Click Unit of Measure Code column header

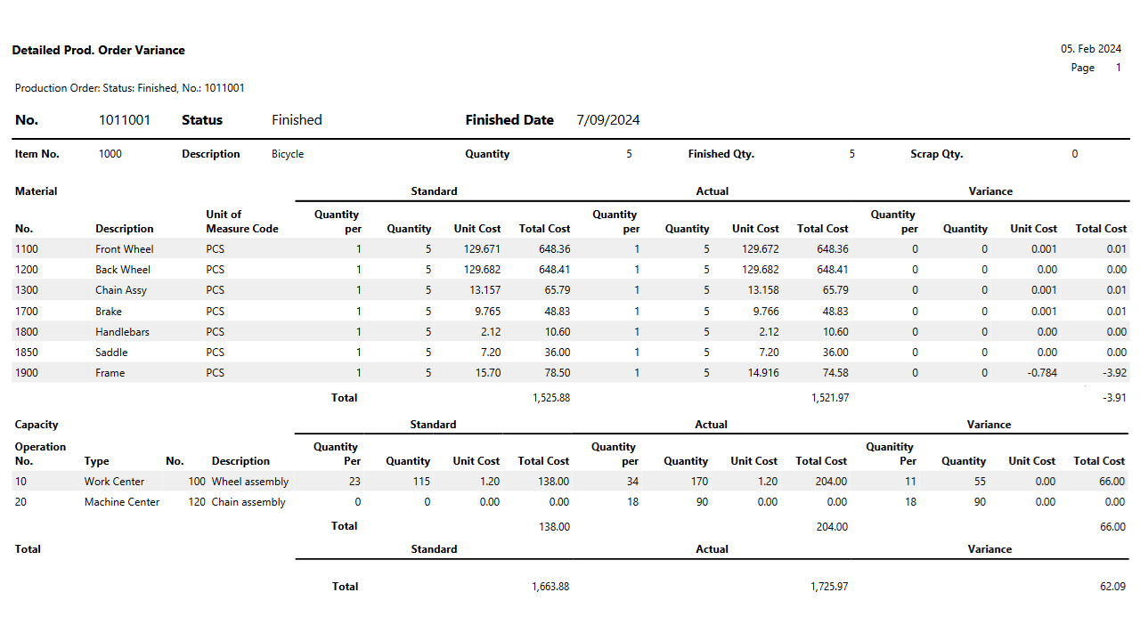point(242,222)
